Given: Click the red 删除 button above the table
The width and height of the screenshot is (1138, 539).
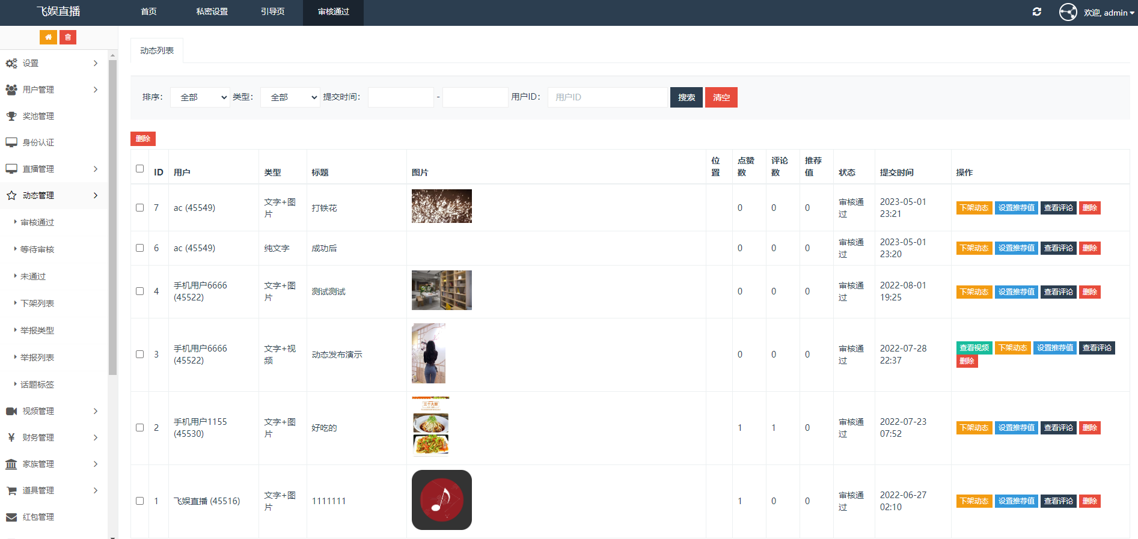Looking at the screenshot, I should tap(143, 139).
